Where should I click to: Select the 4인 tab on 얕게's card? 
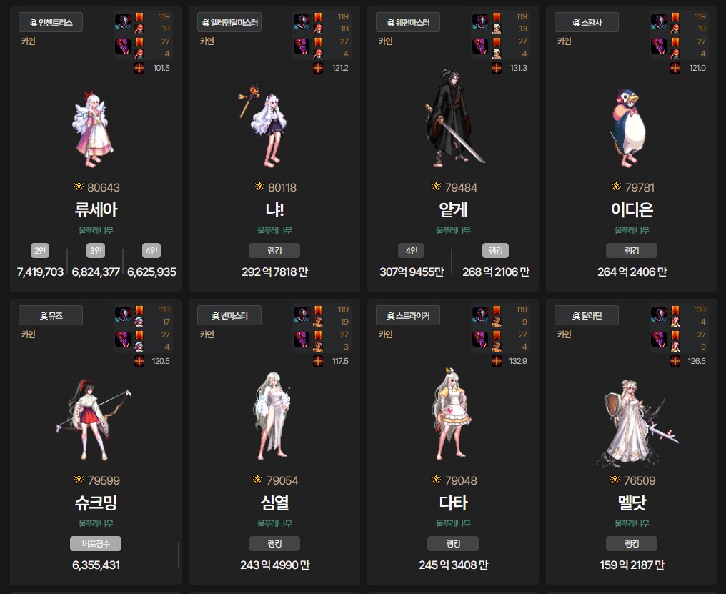(x=412, y=251)
